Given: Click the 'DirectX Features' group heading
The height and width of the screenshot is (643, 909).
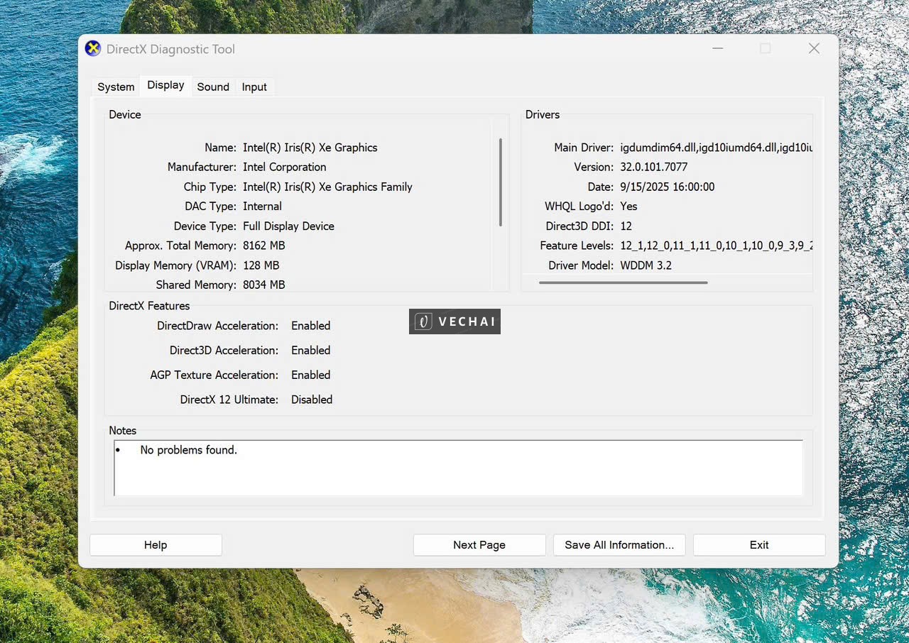Looking at the screenshot, I should (x=149, y=306).
